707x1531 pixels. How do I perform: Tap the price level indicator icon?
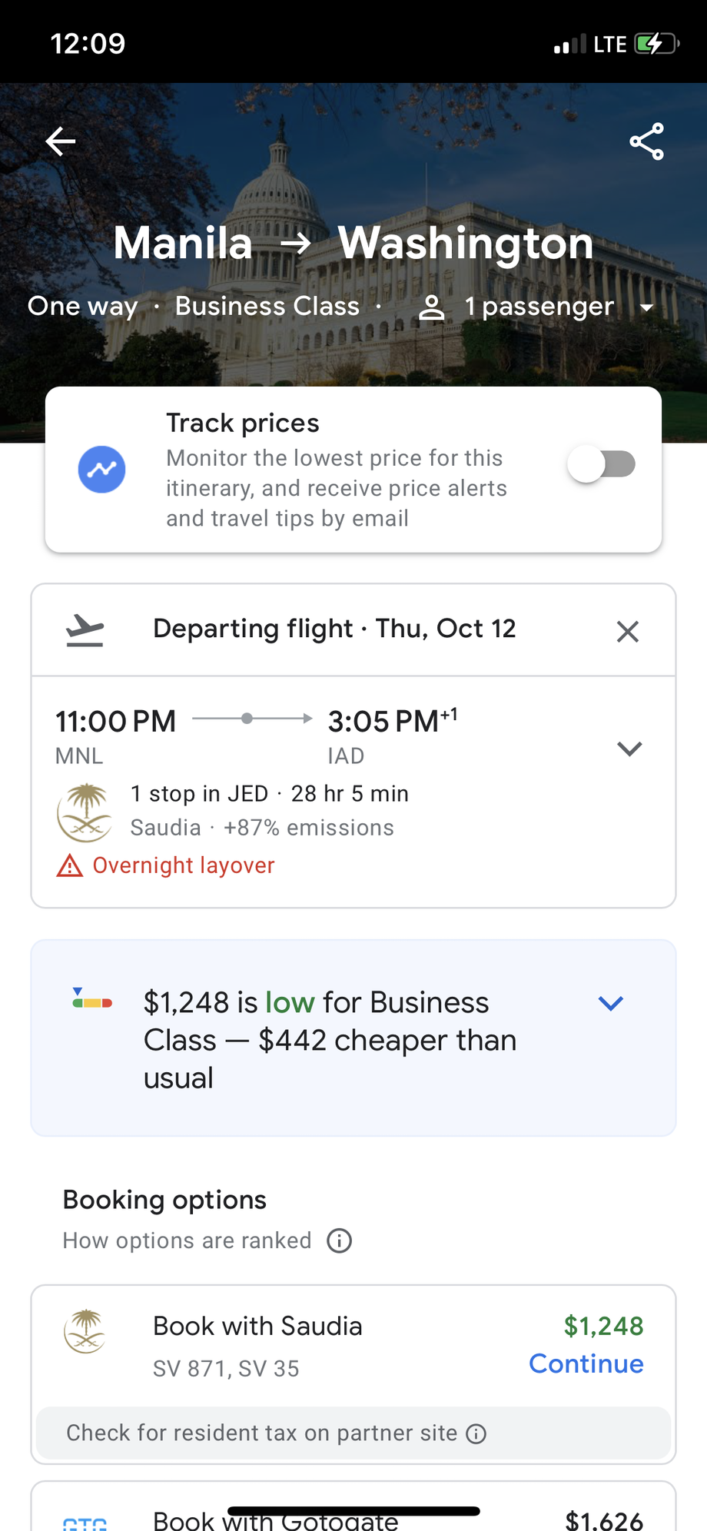(x=92, y=1000)
